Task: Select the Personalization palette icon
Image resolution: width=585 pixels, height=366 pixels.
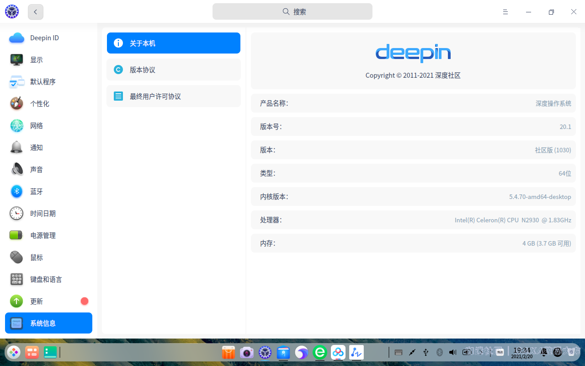Action: (x=17, y=104)
